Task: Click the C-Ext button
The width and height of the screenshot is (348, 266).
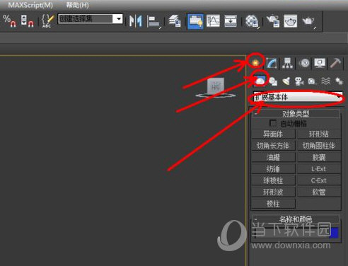Action: pos(319,180)
